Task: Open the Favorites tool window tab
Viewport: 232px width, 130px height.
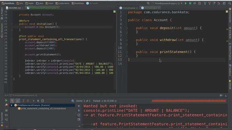Action: pos(2,119)
